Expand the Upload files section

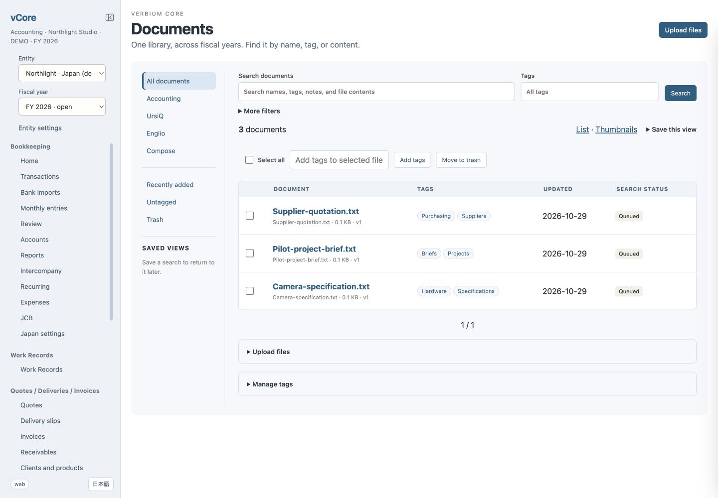coord(467,352)
